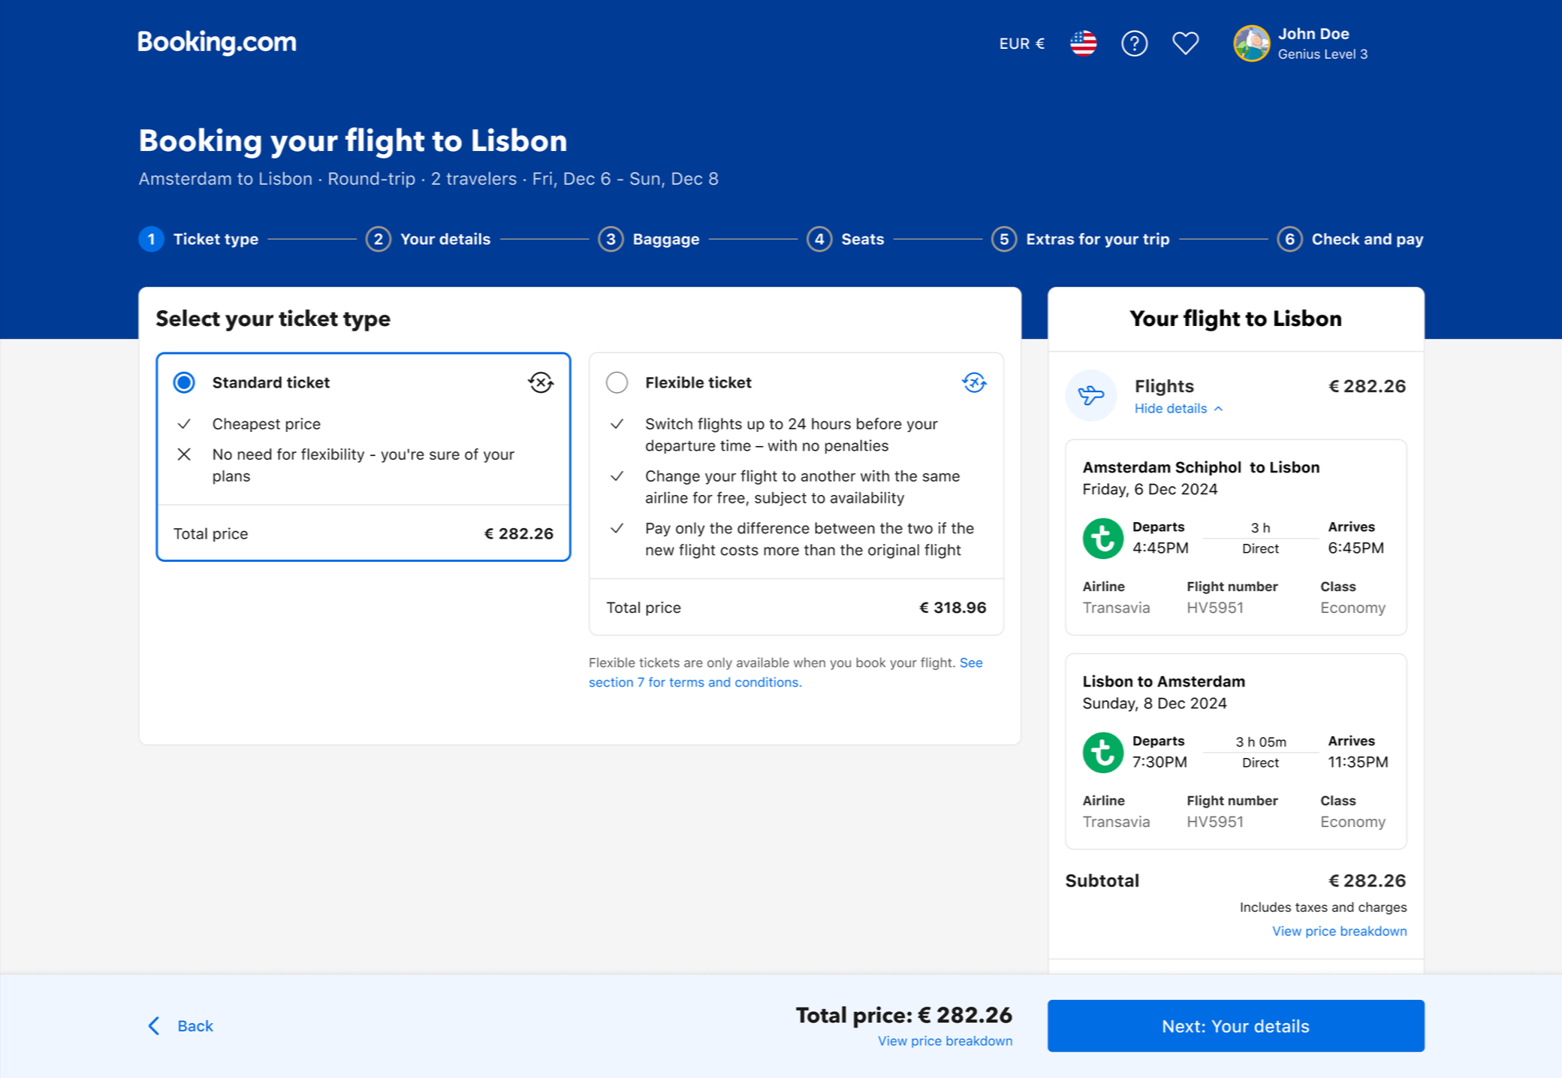Screen dimensions: 1562x1078
Task: Select the Standard ticket radio button
Action: pyautogui.click(x=184, y=382)
